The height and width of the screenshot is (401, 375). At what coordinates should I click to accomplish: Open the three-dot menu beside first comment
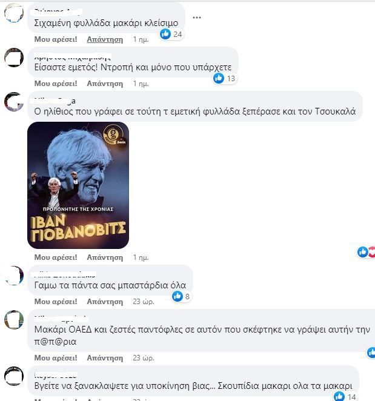196,18
